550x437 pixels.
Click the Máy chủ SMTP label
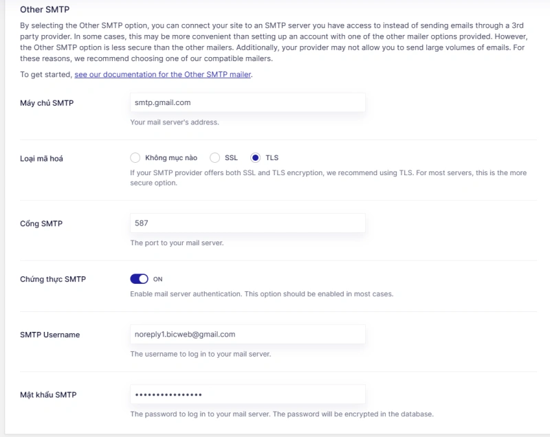pyautogui.click(x=47, y=103)
